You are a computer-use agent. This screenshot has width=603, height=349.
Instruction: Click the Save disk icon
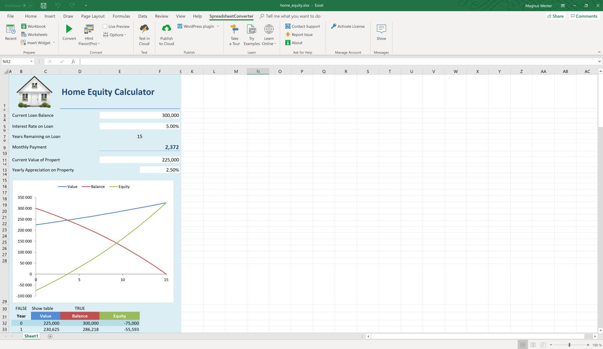44,6
